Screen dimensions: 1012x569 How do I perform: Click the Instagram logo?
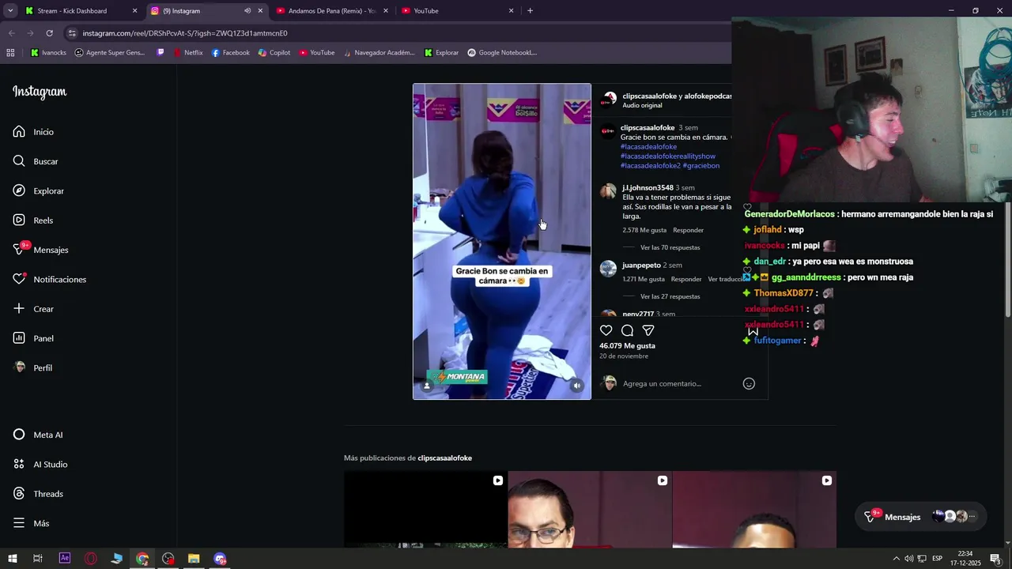40,92
